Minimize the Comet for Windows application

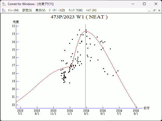[132, 4]
